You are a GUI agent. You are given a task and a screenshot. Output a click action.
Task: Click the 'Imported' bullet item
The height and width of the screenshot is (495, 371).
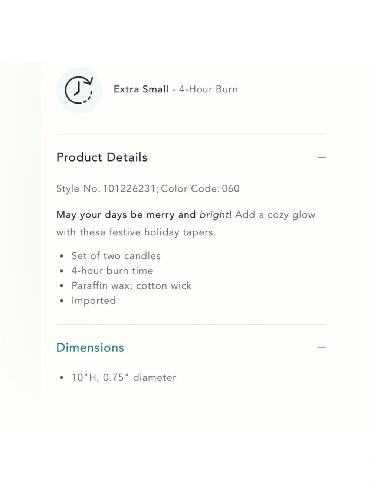click(x=93, y=300)
